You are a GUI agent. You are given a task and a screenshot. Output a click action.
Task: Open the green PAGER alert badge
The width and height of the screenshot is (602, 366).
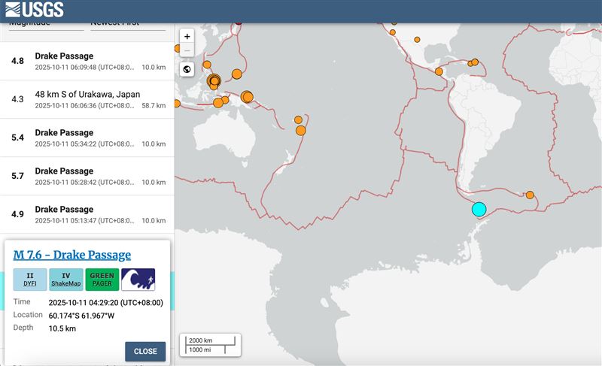(102, 280)
